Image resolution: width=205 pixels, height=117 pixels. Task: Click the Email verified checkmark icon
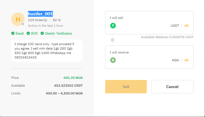[x=13, y=33]
